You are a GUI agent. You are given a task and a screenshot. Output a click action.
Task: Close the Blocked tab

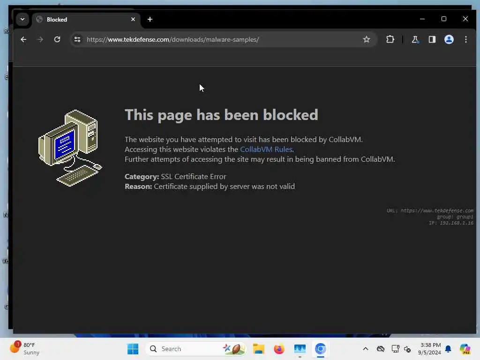(x=133, y=19)
